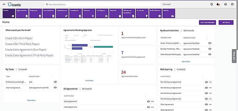Click the TASK column header in My Tasks
The image size is (238, 111).
point(8,77)
